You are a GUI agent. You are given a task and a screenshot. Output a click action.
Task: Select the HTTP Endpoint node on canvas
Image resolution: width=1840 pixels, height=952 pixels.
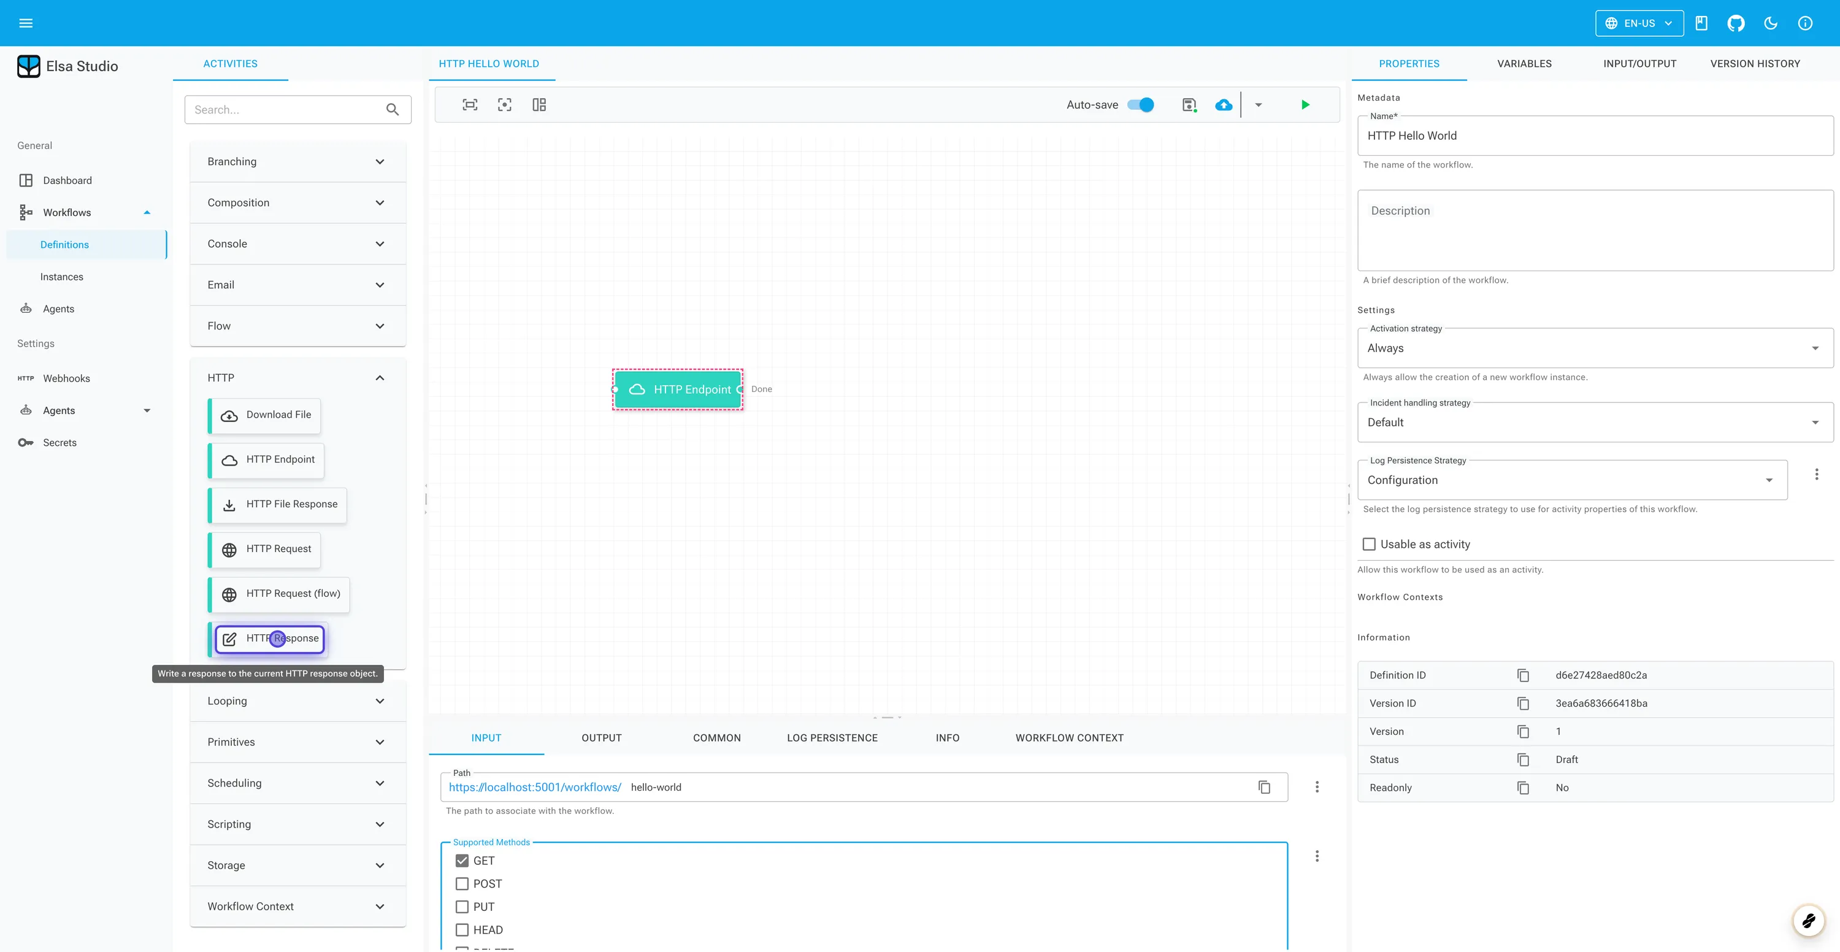[x=678, y=390]
